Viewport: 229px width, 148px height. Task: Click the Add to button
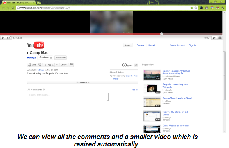point(49,65)
